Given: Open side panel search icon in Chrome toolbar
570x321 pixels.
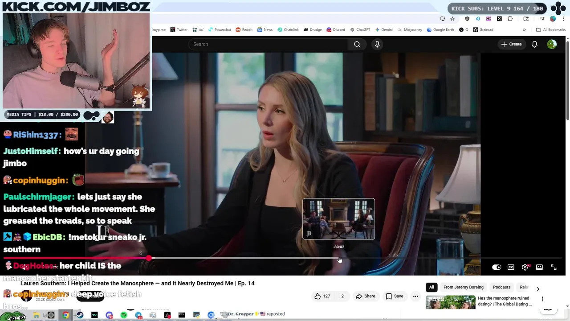Looking at the screenshot, I should coord(526,19).
